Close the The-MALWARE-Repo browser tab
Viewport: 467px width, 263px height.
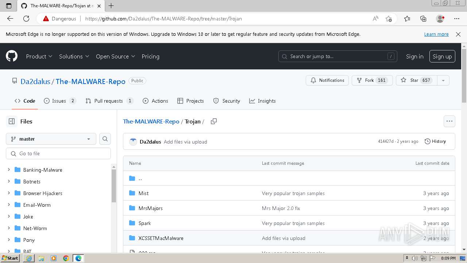tap(99, 6)
